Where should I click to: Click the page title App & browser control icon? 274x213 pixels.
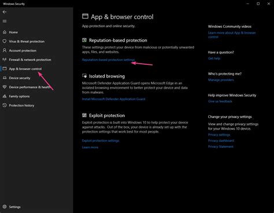[x=85, y=16]
